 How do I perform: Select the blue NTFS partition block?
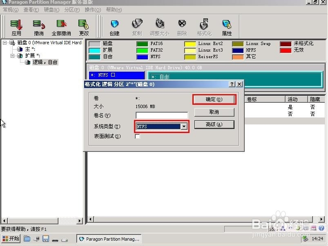117,75
